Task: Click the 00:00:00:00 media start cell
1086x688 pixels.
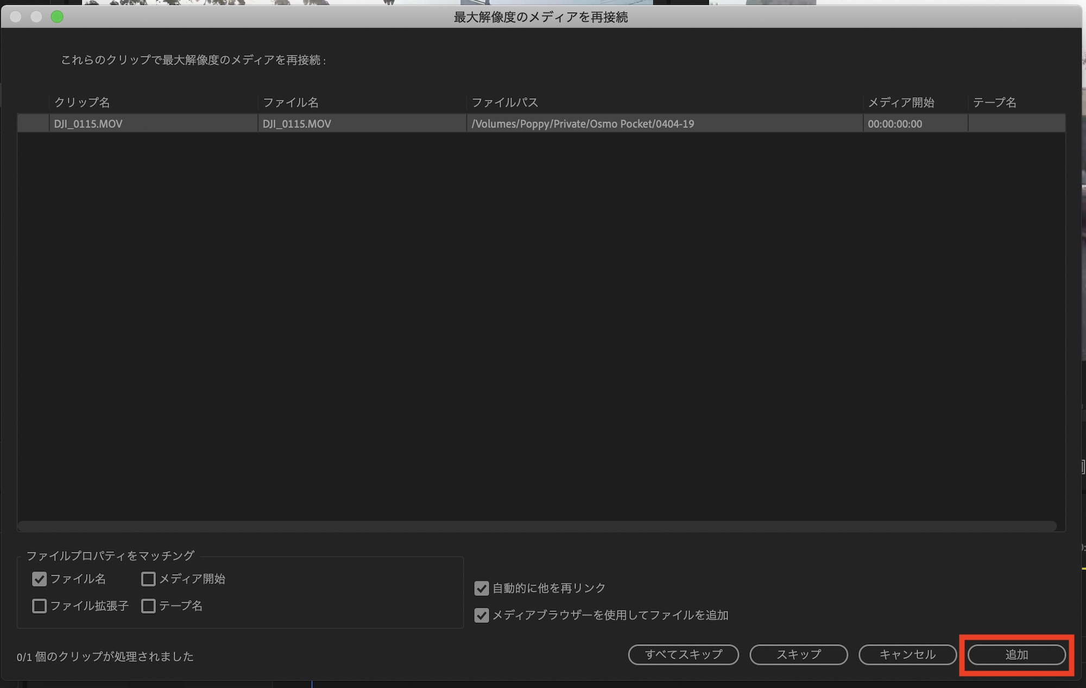Action: (x=894, y=124)
